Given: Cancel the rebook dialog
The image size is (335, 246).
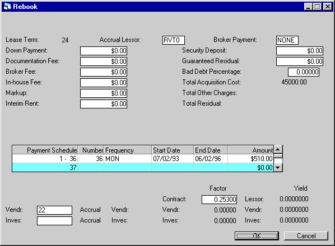Looking at the screenshot, I should click(x=306, y=236).
